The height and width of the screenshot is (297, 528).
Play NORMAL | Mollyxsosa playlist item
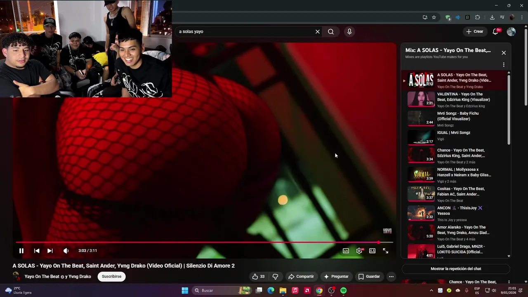(x=454, y=176)
